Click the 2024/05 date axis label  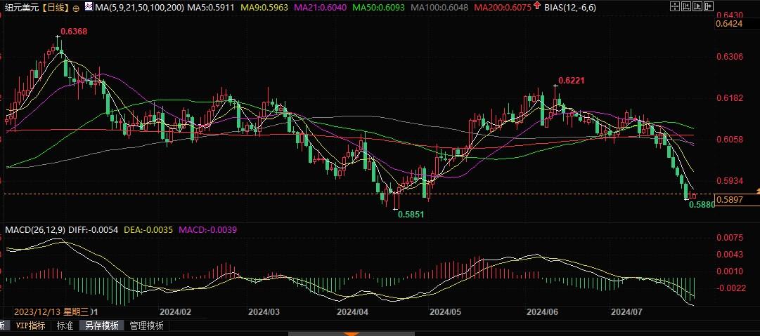(x=446, y=312)
